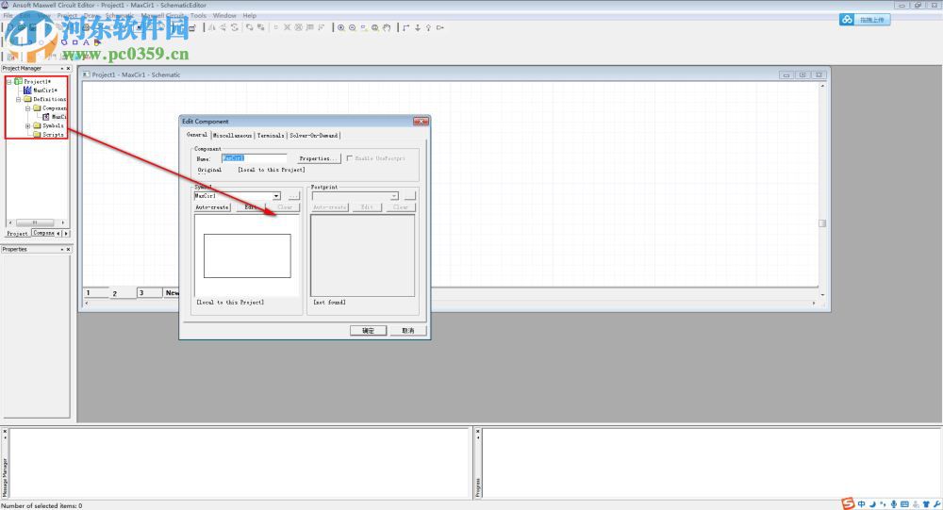This screenshot has width=943, height=510.
Task: Select the zoom area tool icon
Action: click(x=364, y=27)
